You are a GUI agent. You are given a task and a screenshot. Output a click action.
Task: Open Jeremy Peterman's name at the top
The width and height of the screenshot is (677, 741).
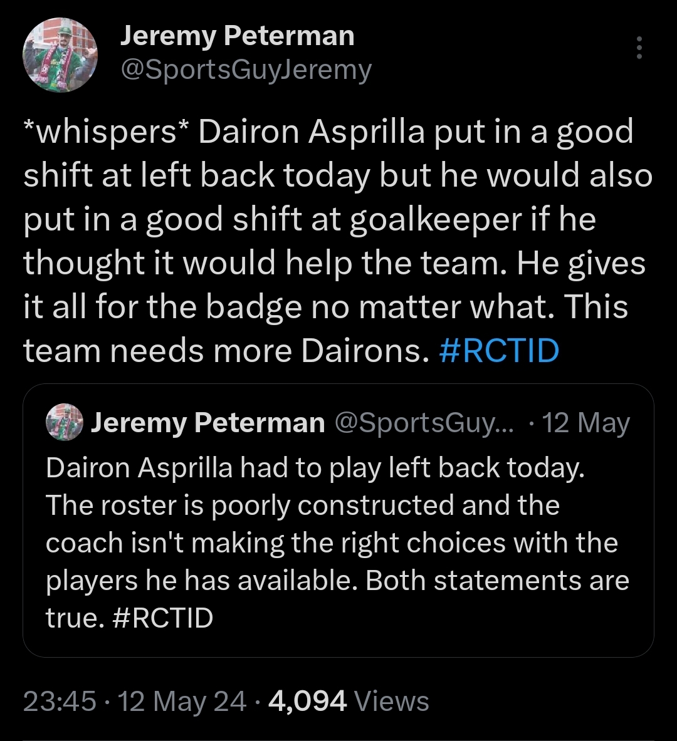237,36
